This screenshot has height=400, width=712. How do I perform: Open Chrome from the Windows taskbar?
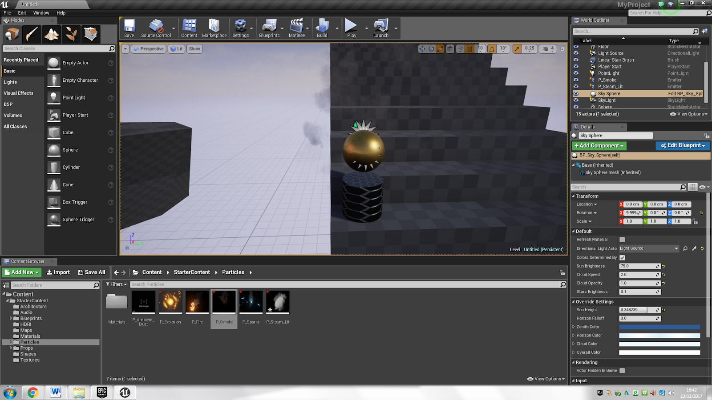[32, 392]
